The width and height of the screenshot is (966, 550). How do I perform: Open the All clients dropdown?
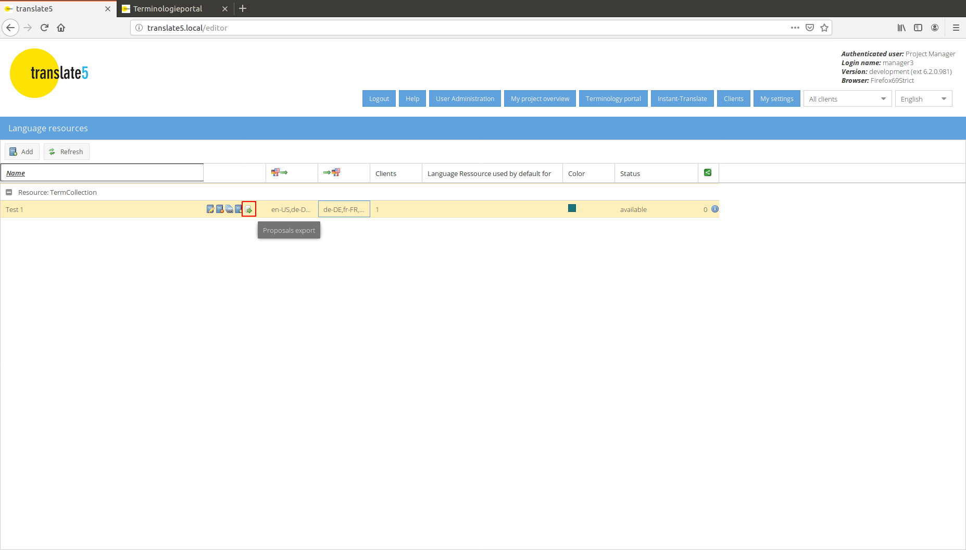[847, 99]
